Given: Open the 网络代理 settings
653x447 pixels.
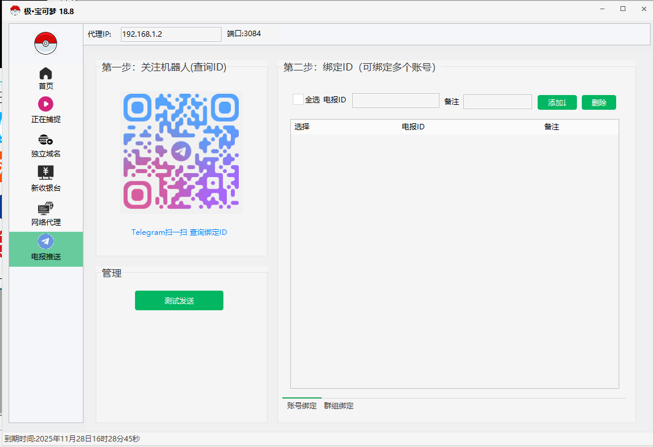Looking at the screenshot, I should point(46,213).
